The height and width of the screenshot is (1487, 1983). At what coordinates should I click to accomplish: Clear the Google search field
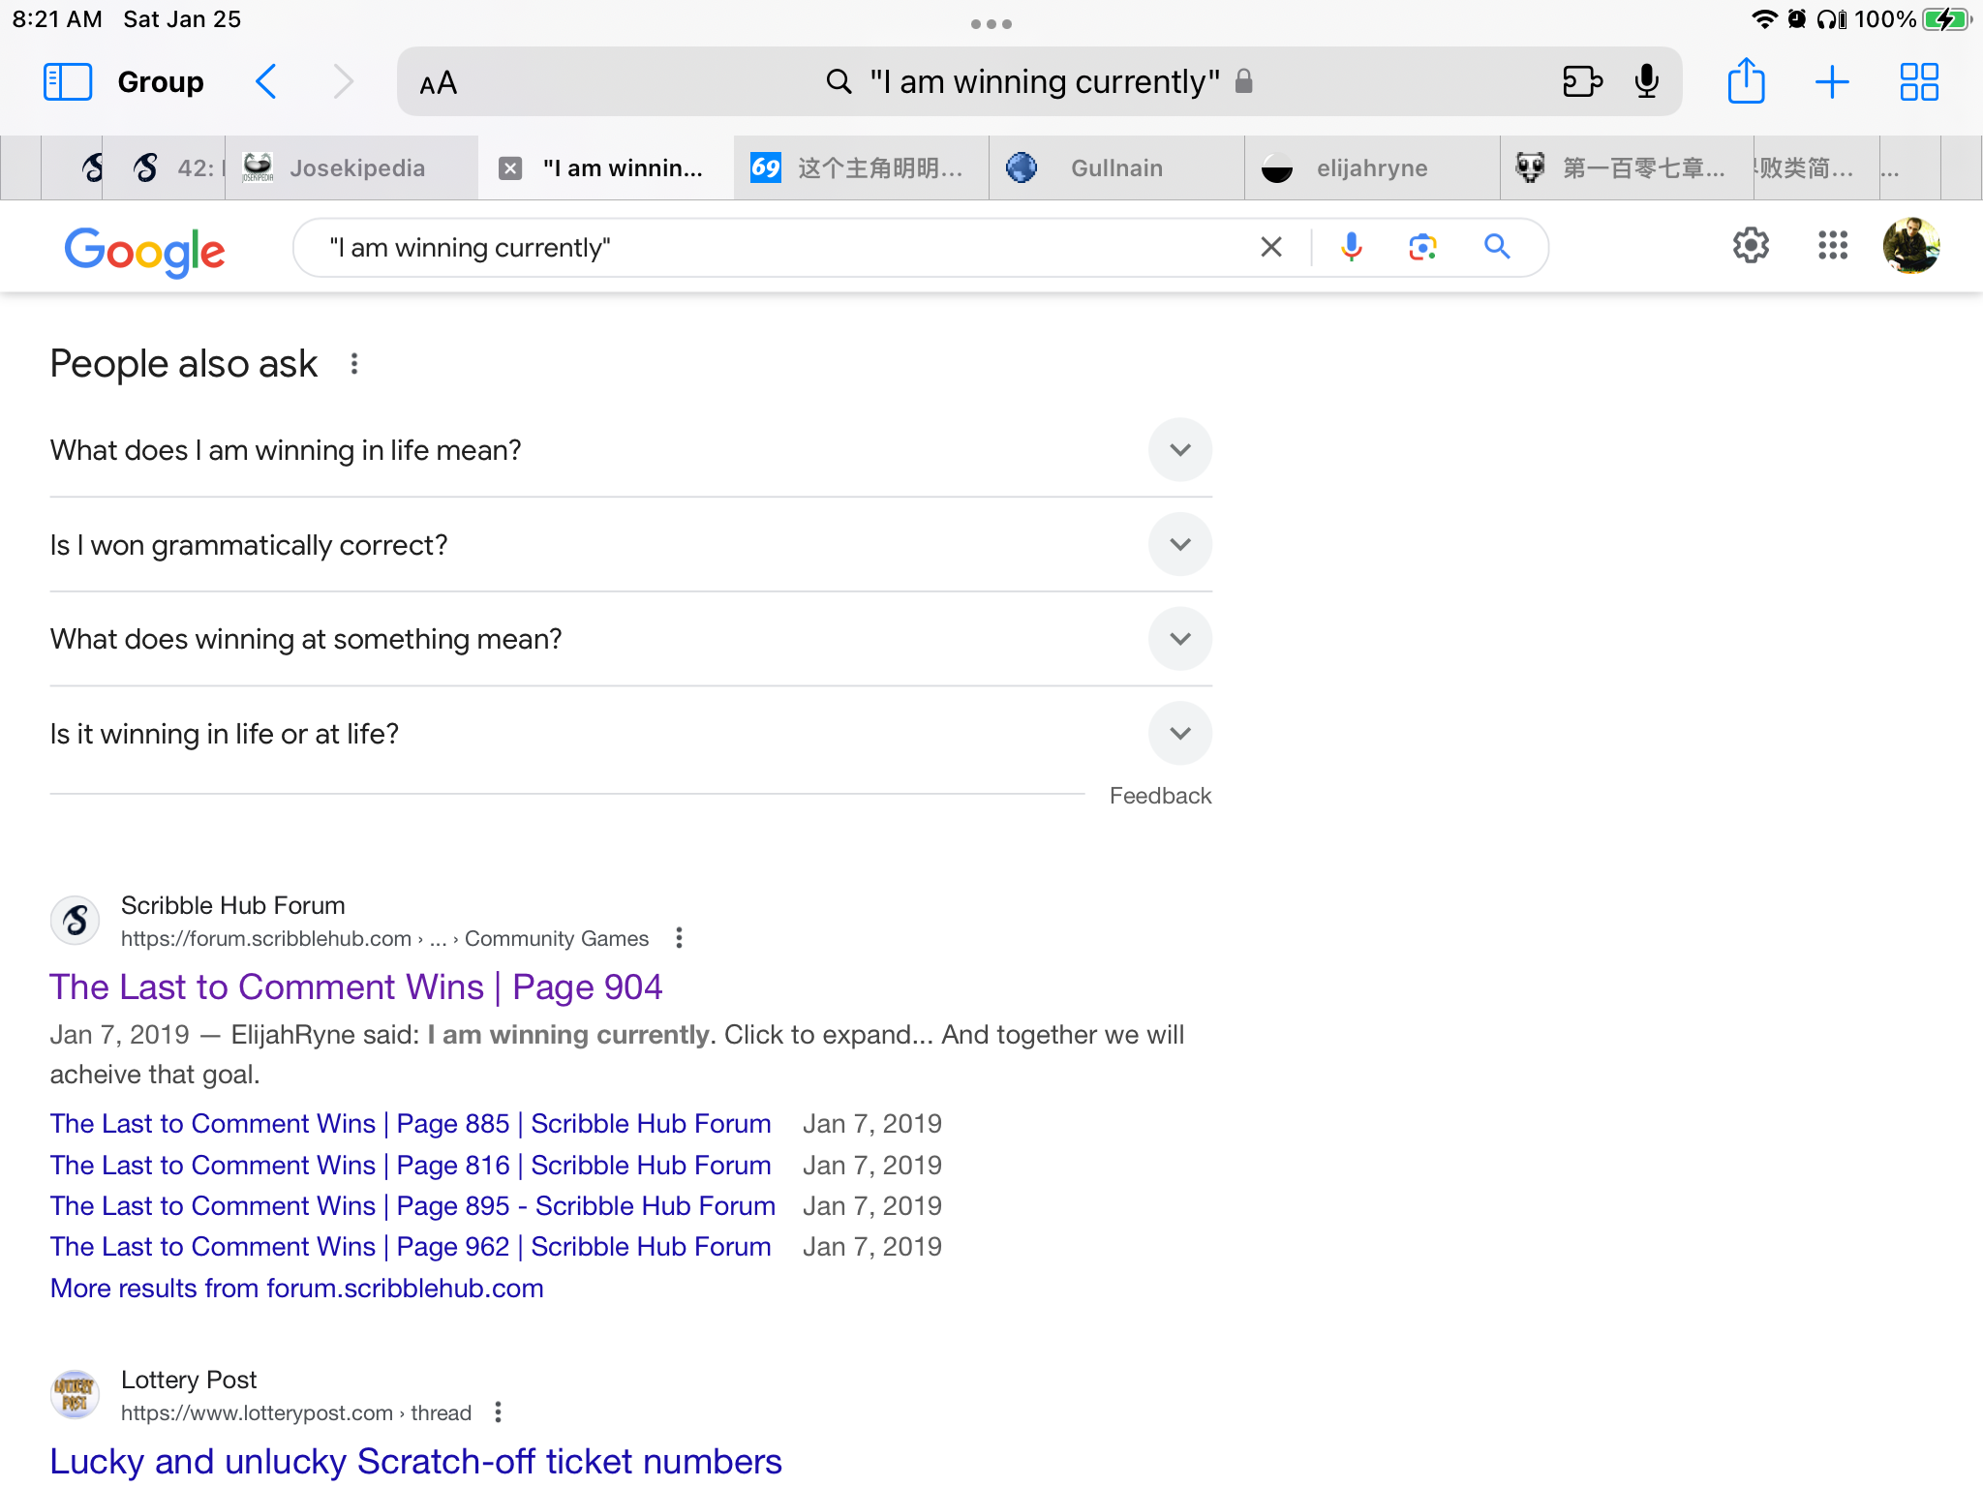point(1271,248)
